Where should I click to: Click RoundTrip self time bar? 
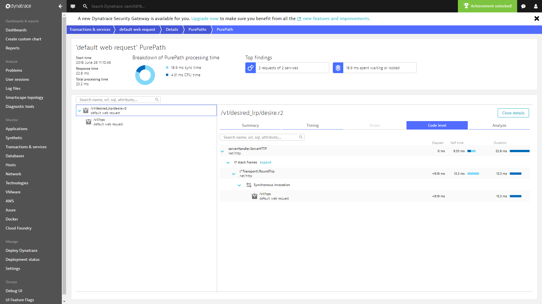pyautogui.click(x=473, y=174)
